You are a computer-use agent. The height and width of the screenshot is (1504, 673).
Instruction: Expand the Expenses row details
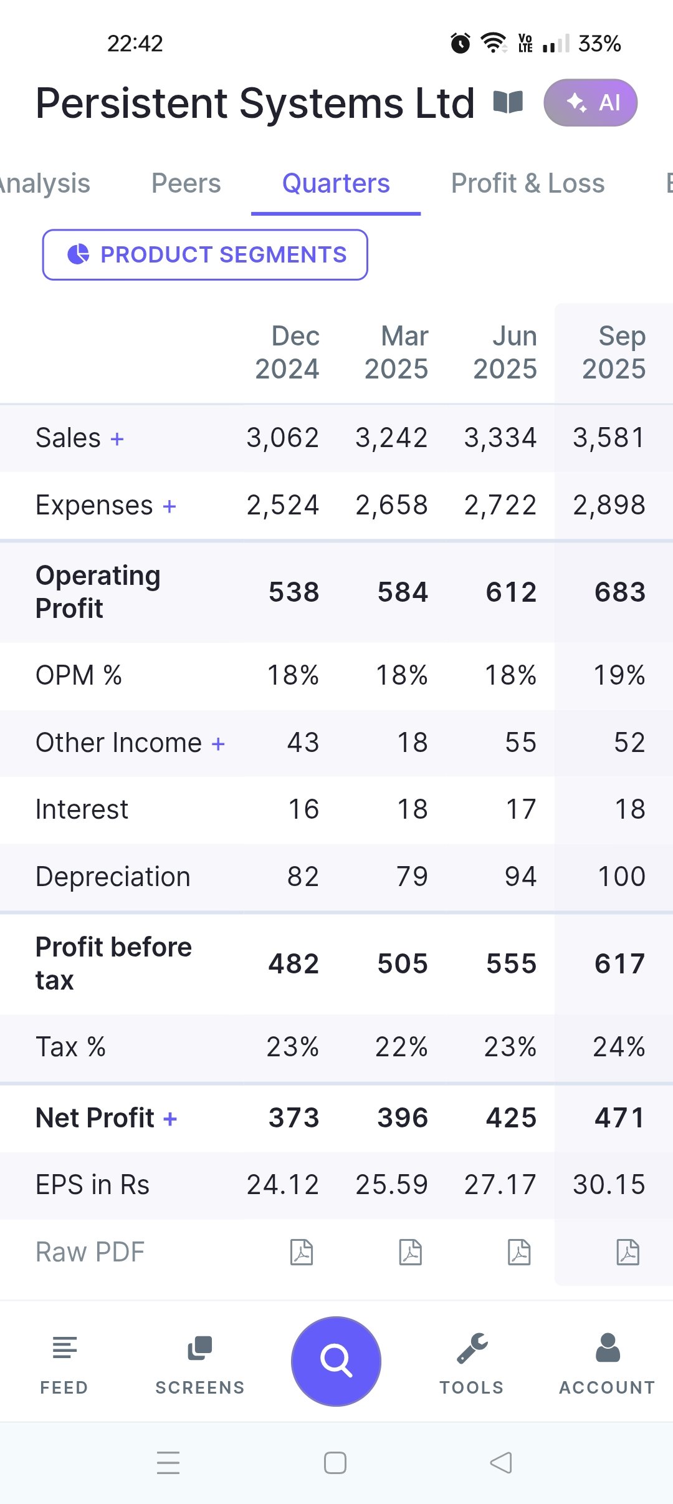tap(169, 506)
